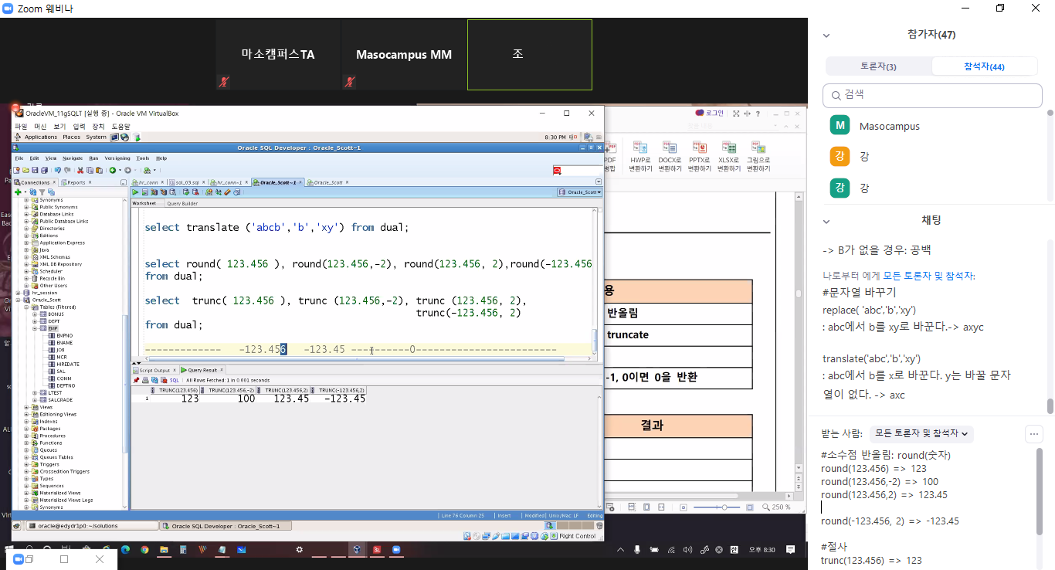Click green plus New Connection icon
Viewport: 1055px width, 570px height.
pos(18,192)
